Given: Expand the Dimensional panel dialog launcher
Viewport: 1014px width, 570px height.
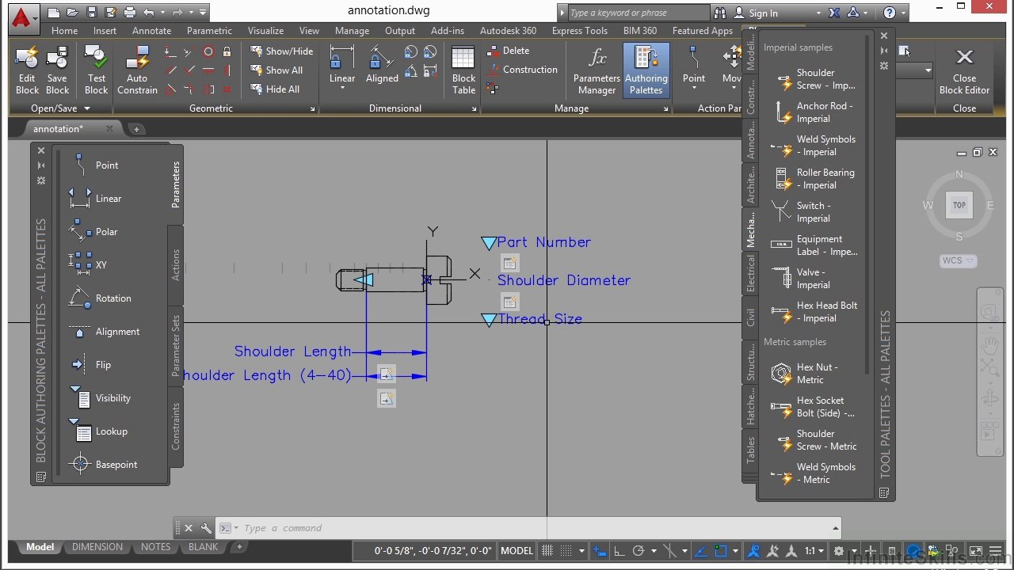Looking at the screenshot, I should (475, 108).
